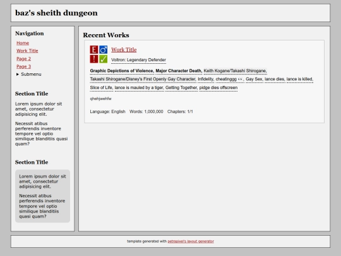341x256 pixels.
Task: Click the baz's sheith dungeon site title
Action: pyautogui.click(x=56, y=13)
